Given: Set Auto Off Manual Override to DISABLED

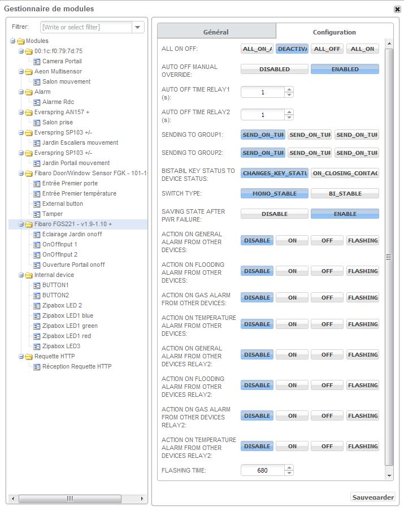Looking at the screenshot, I should pyautogui.click(x=275, y=69).
